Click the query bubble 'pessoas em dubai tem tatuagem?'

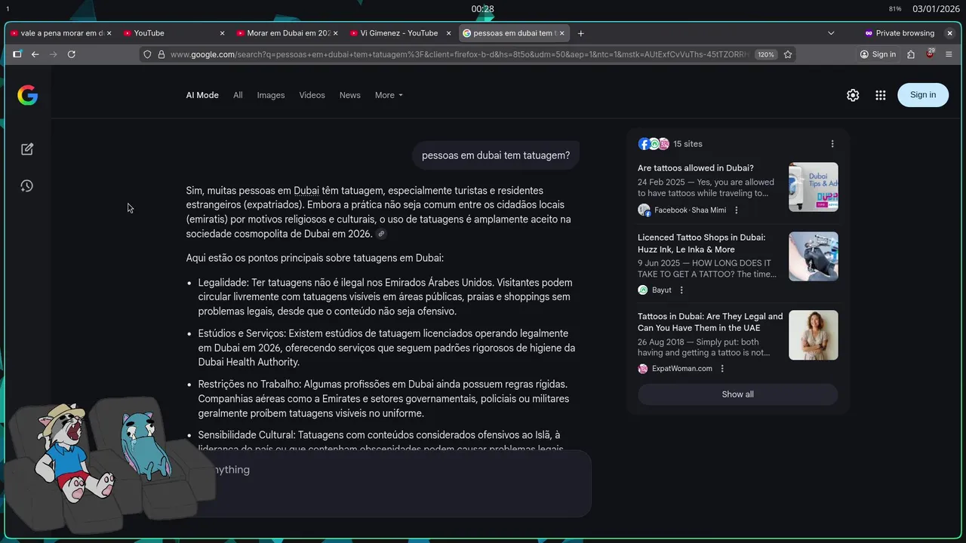pyautogui.click(x=496, y=155)
